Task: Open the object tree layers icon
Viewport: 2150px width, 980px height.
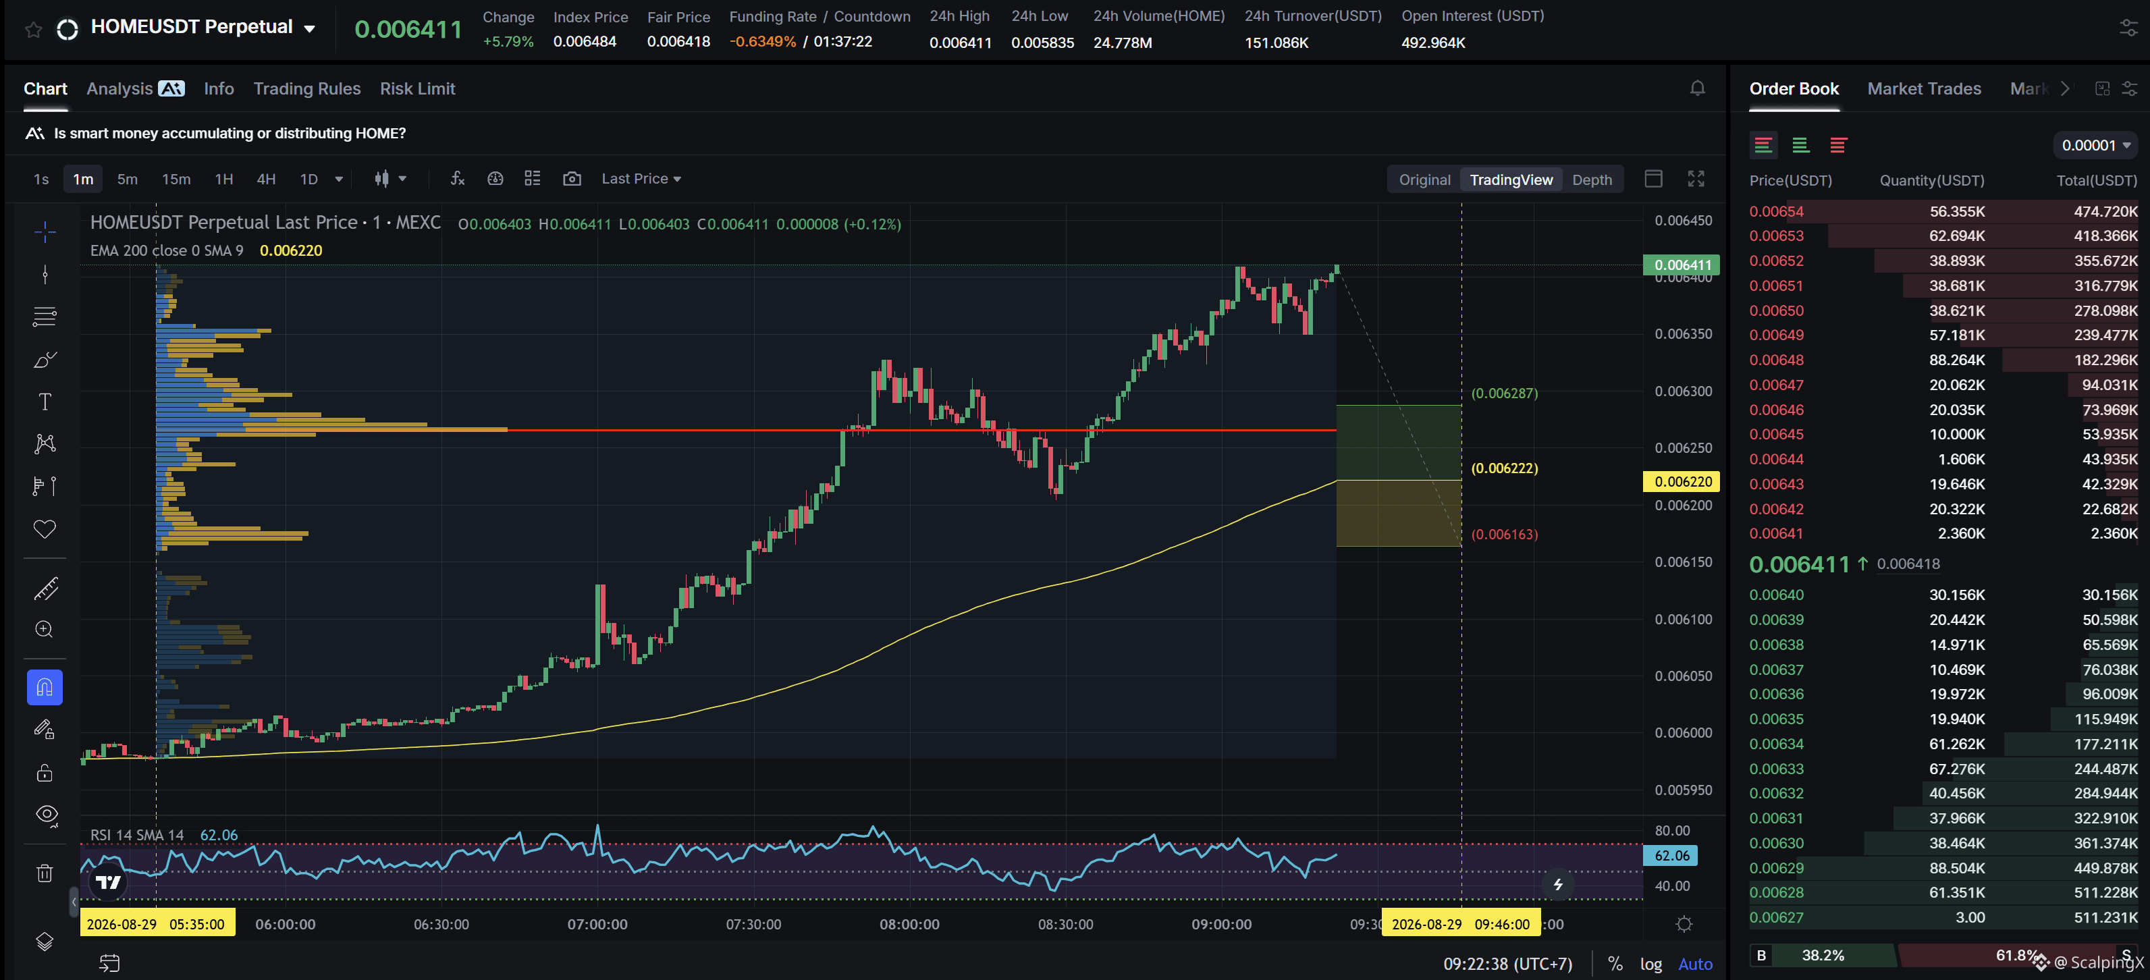Action: (45, 942)
